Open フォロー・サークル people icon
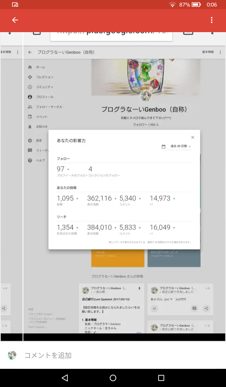226x387 pixels. [x=30, y=107]
